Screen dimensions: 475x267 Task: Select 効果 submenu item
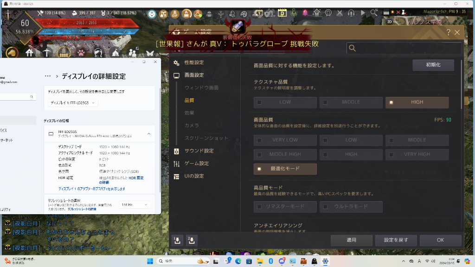(x=189, y=113)
